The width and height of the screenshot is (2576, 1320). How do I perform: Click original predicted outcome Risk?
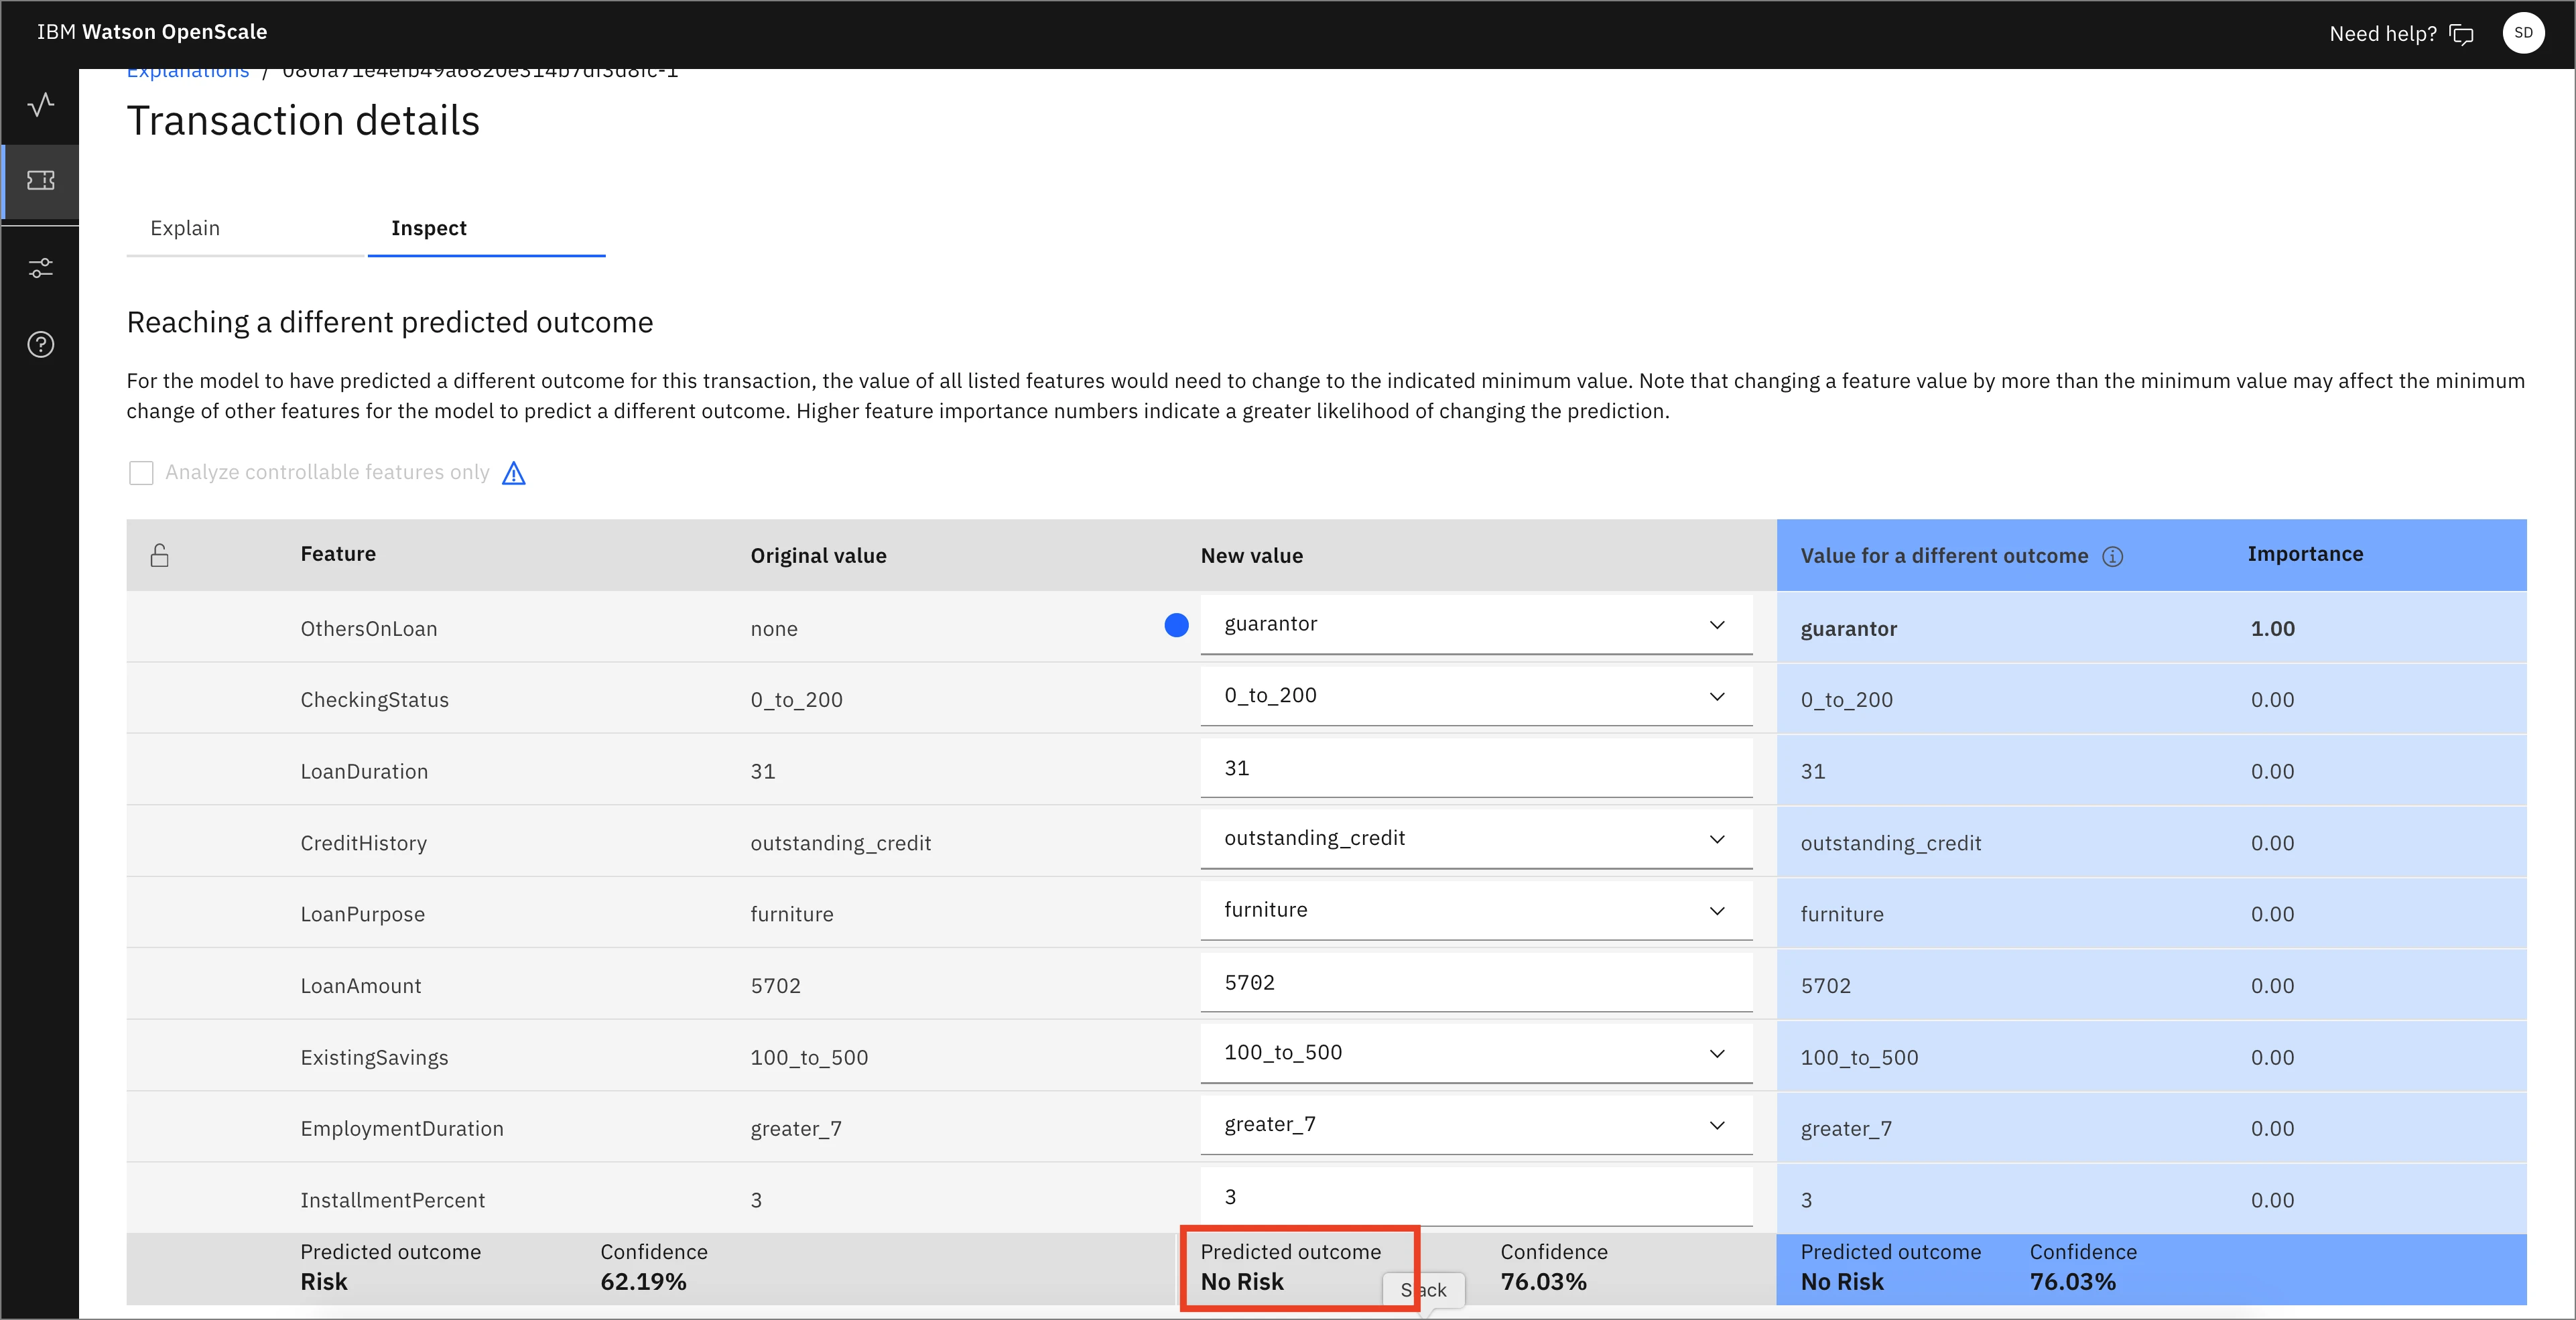[x=324, y=1282]
